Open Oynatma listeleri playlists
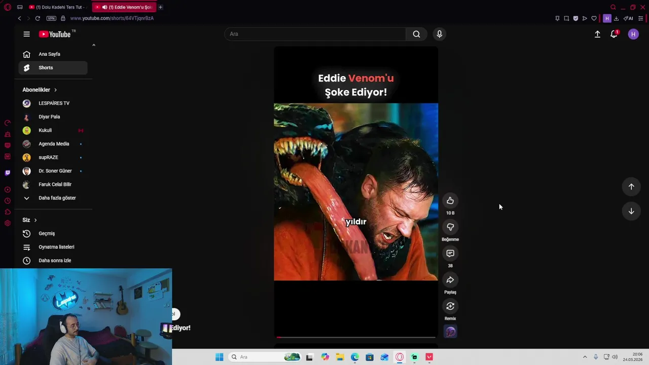The width and height of the screenshot is (649, 365). (53, 247)
